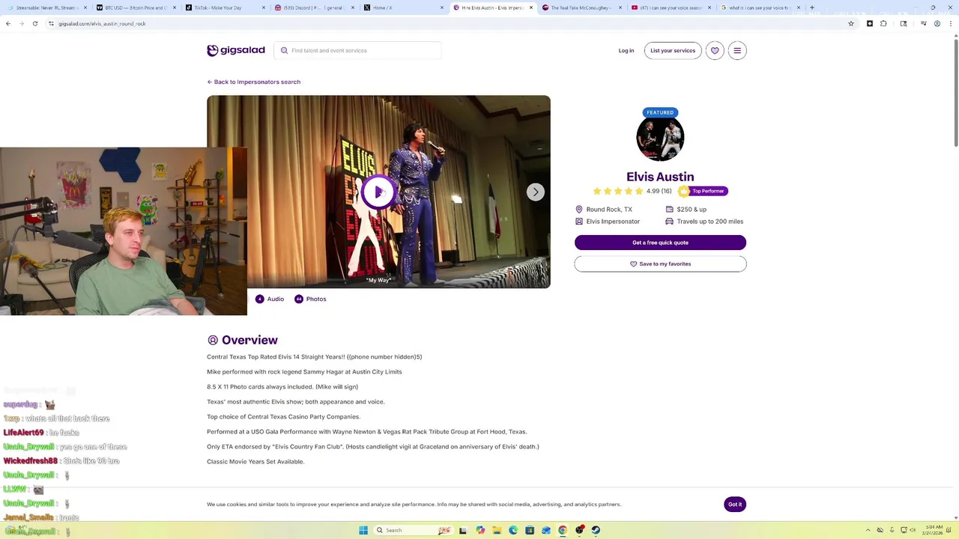Open the Photos media section

(310, 299)
